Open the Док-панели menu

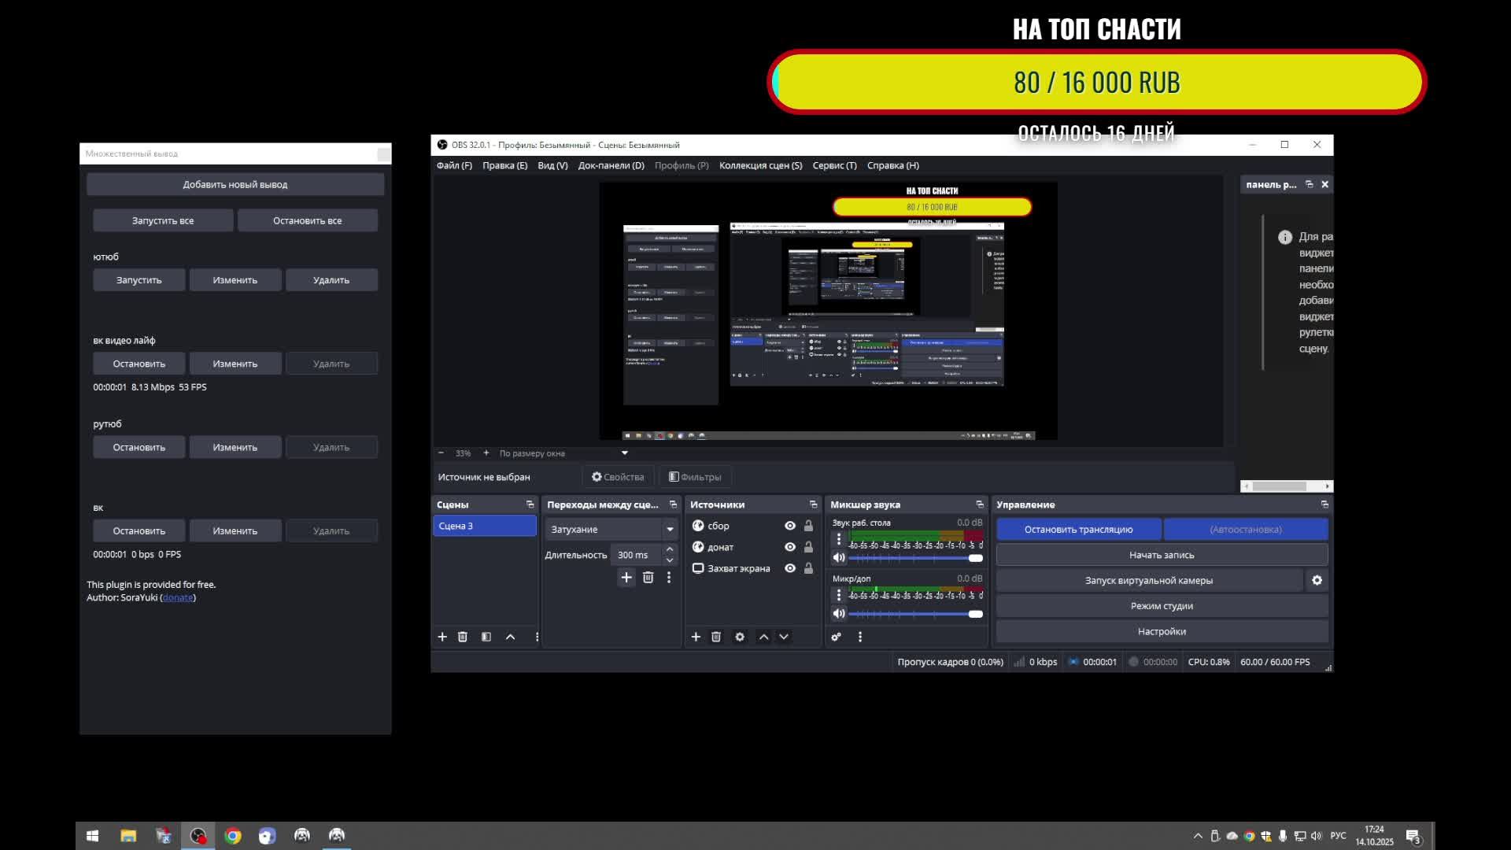pyautogui.click(x=611, y=165)
